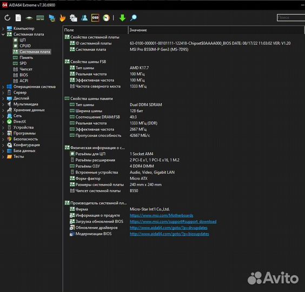Select the Пропускная способность row
The image size is (305, 292).
tap(110, 136)
